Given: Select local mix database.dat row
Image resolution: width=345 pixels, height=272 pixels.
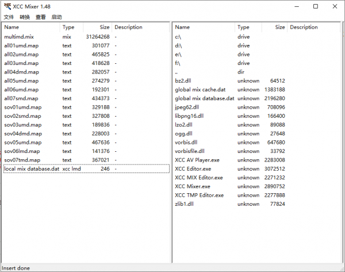Looking at the screenshot, I should (86, 169).
